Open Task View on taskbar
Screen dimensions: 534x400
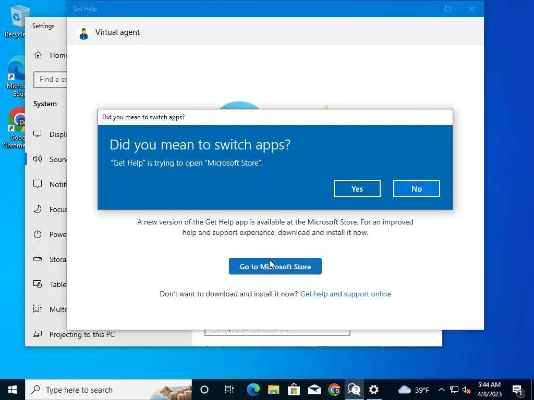pyautogui.click(x=229, y=390)
